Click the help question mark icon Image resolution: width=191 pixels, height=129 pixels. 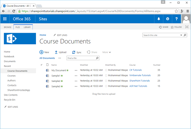point(176,19)
